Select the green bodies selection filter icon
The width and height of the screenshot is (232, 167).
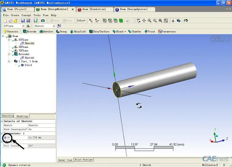pyautogui.click(x=121, y=20)
